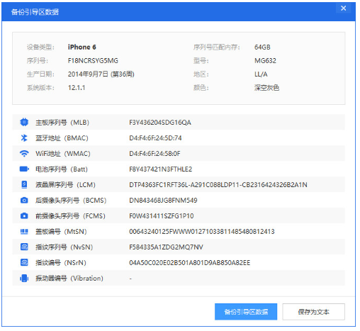Click system version 12.1.1
The height and width of the screenshot is (331, 360).
77,88
